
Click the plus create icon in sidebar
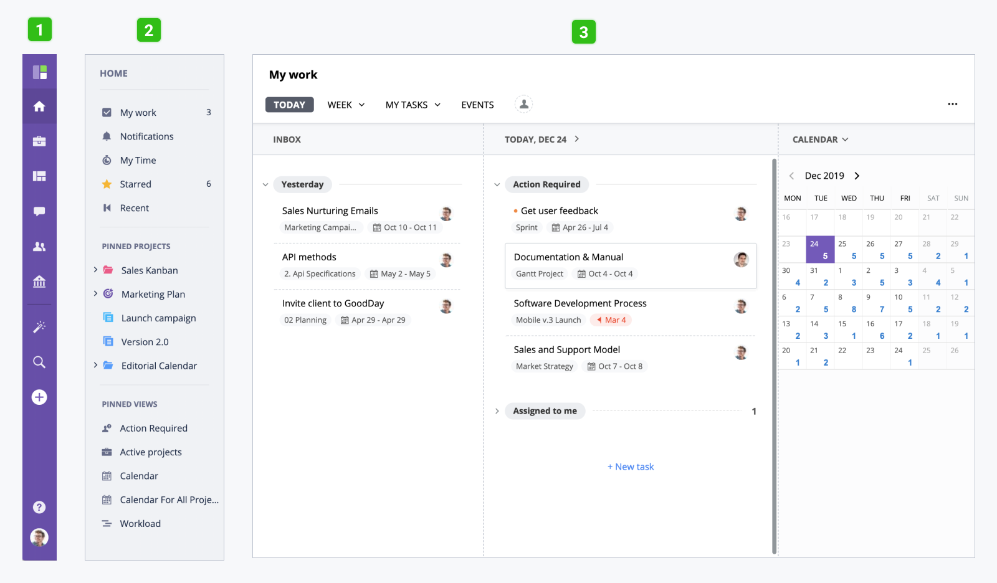pos(39,397)
